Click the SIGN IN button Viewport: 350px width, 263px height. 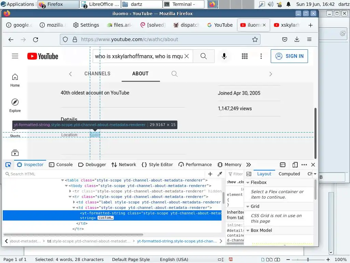click(x=289, y=56)
